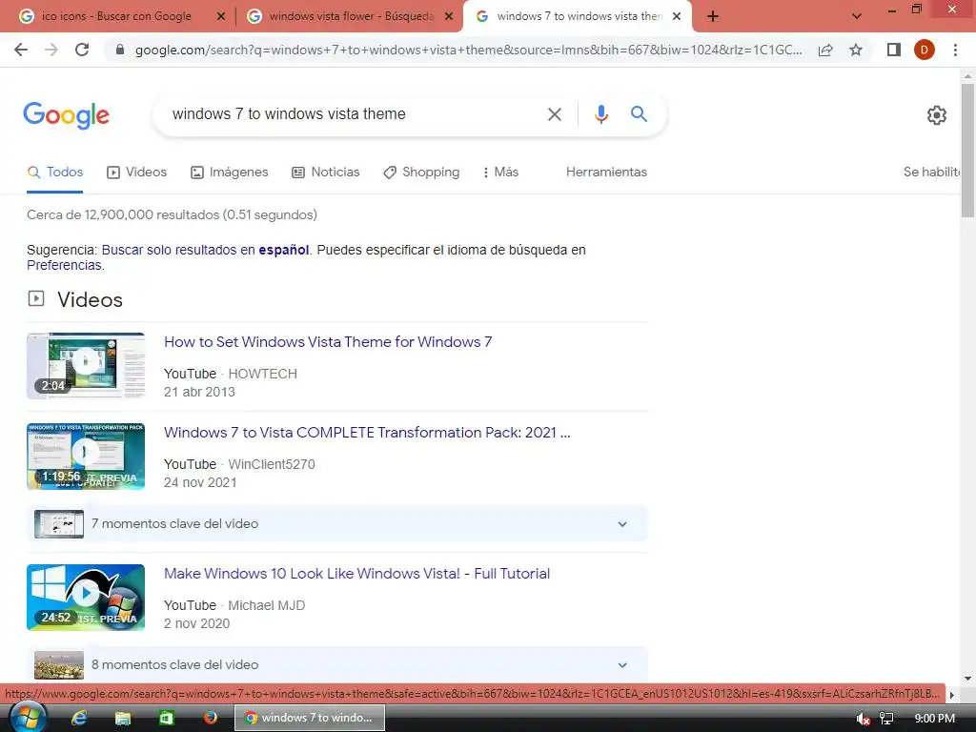This screenshot has height=732, width=976.
Task: Click the scrollbar down arrow
Action: (967, 678)
